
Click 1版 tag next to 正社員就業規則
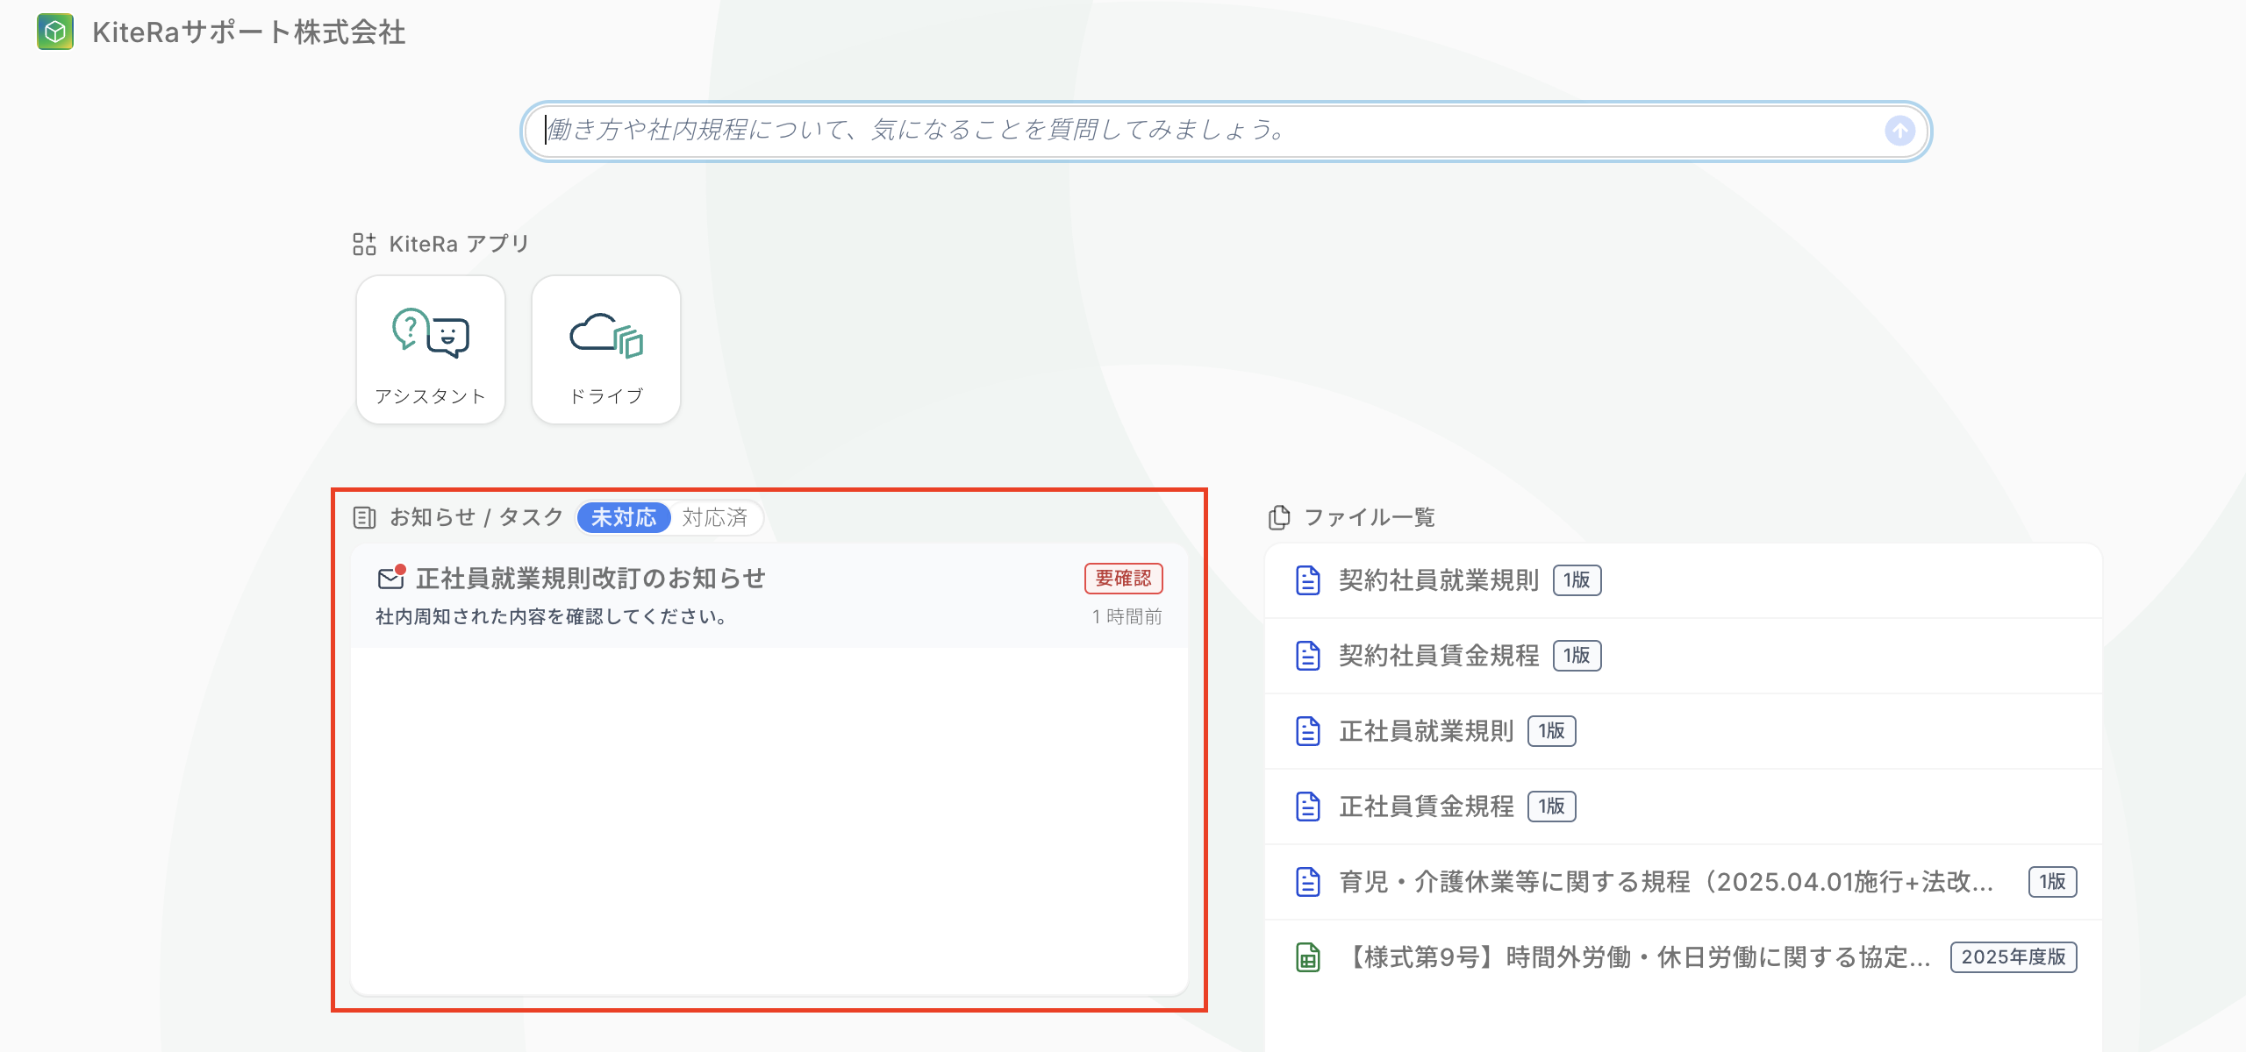(1551, 731)
